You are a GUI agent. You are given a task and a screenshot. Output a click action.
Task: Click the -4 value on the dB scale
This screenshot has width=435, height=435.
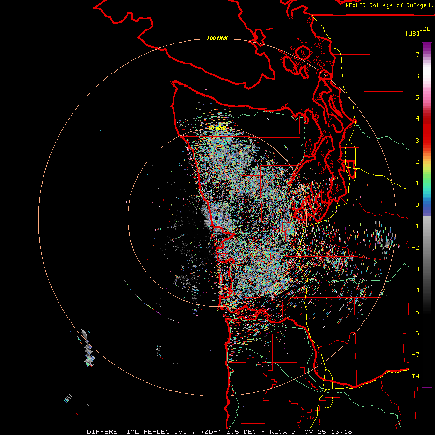click(x=415, y=290)
